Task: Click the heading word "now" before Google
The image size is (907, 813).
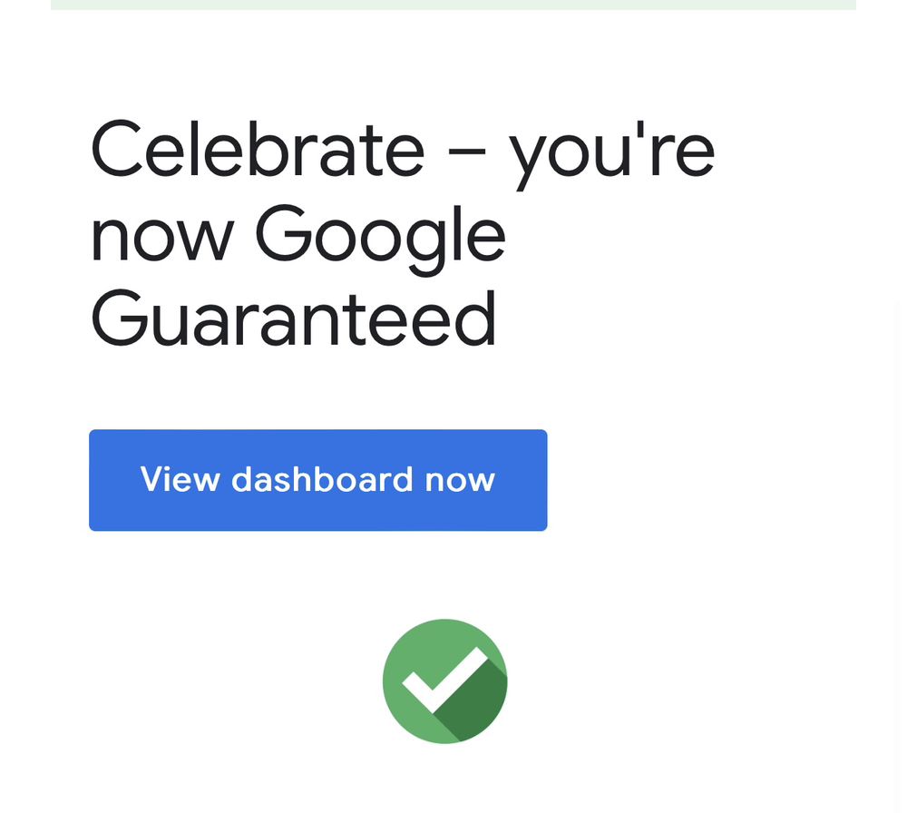Action: point(162,238)
